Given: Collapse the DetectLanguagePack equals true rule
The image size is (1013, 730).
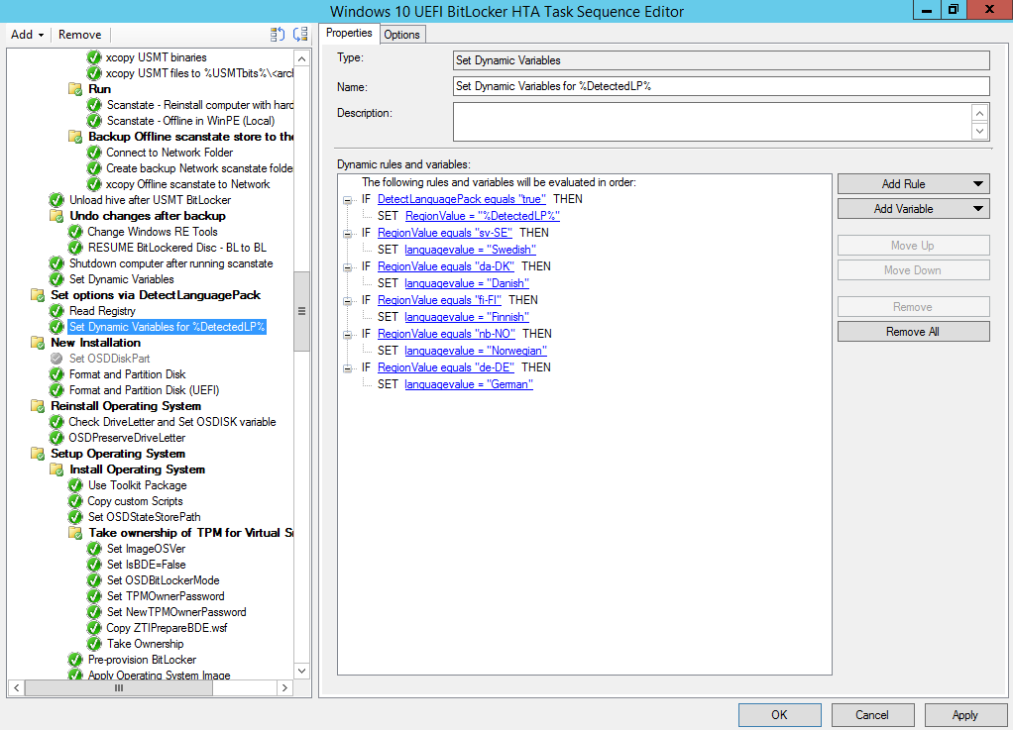Looking at the screenshot, I should tap(348, 200).
